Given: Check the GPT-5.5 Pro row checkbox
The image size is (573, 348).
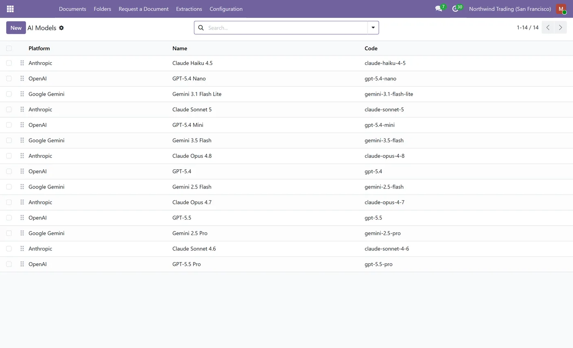Looking at the screenshot, I should 9,264.
